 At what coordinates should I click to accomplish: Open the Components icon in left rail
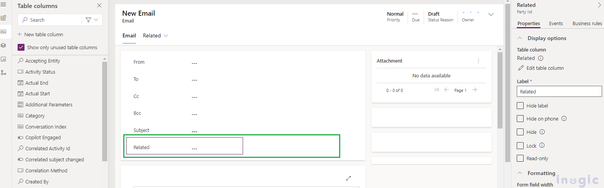[x=3, y=18]
